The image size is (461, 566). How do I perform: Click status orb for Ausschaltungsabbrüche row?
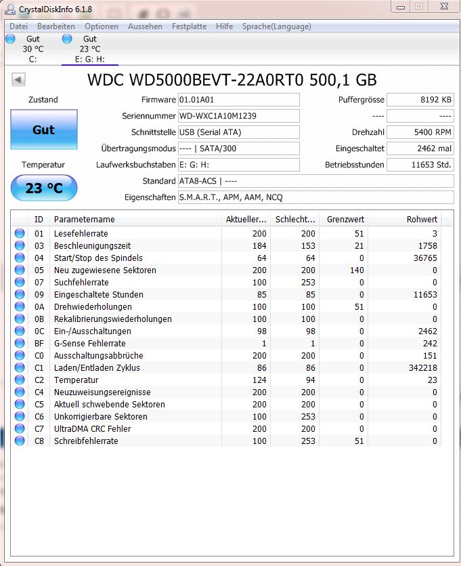pyautogui.click(x=20, y=356)
